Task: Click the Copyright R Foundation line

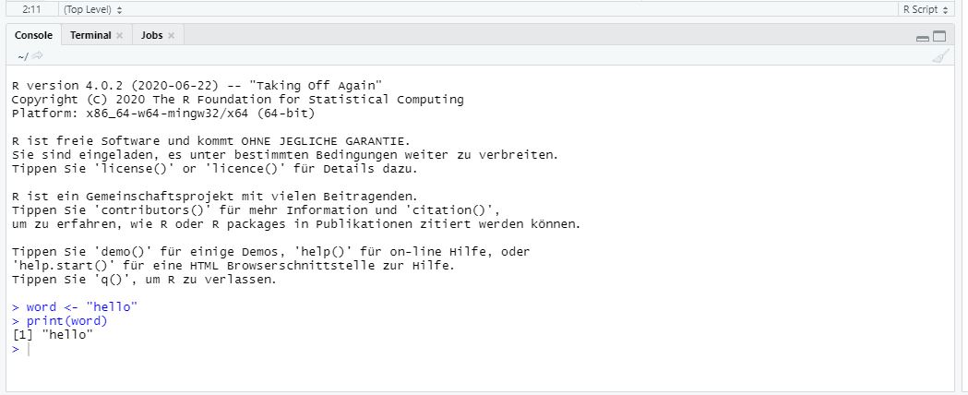Action: coord(237,100)
